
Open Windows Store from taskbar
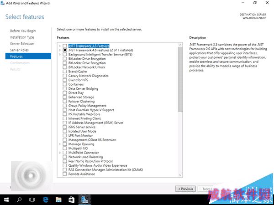(72, 200)
